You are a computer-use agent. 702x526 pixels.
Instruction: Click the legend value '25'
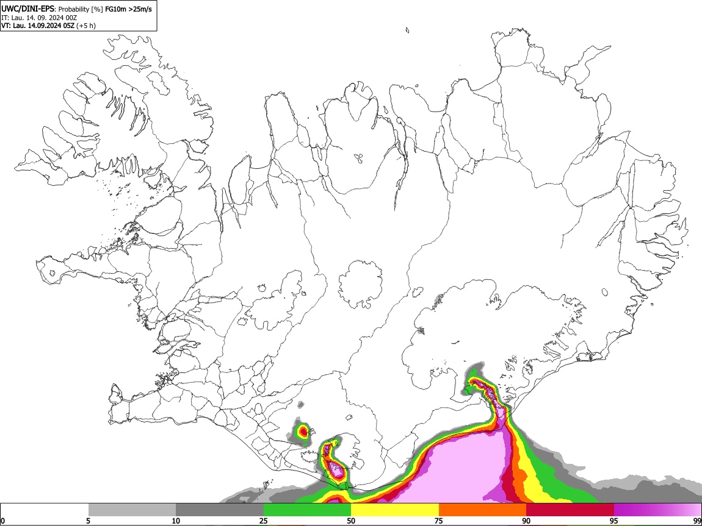[x=263, y=521]
